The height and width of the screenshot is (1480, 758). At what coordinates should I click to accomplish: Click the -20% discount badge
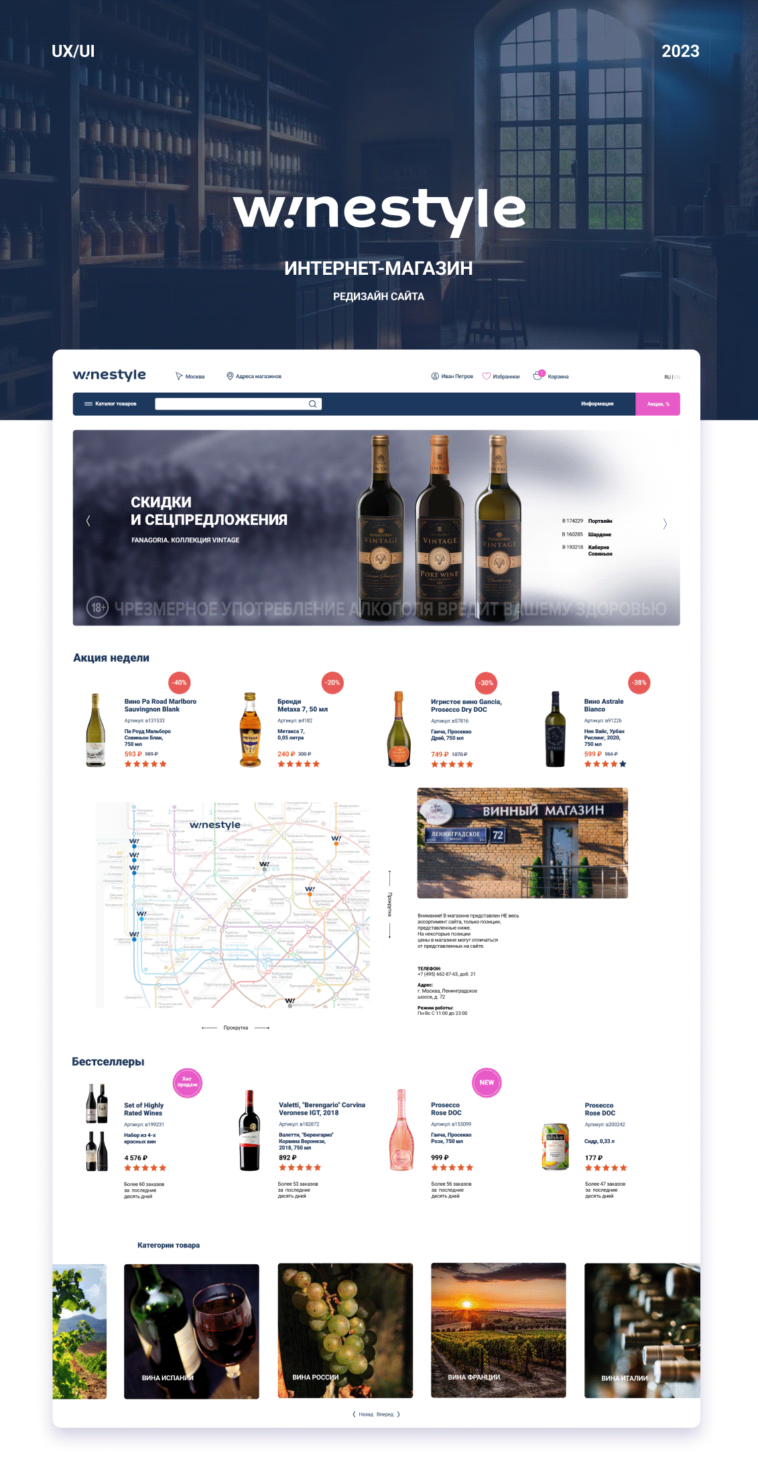pos(332,682)
